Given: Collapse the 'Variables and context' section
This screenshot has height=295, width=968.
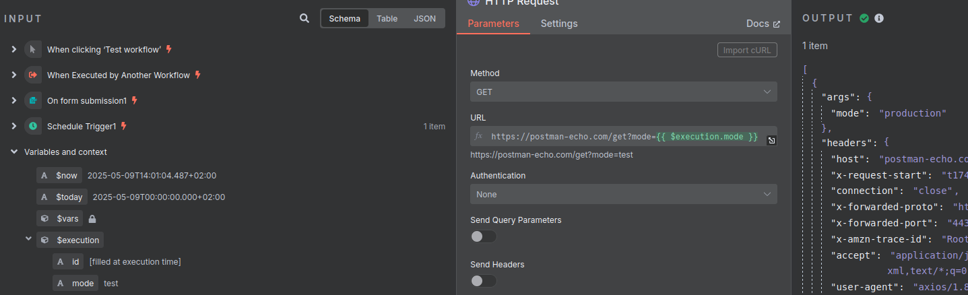Looking at the screenshot, I should click(x=14, y=152).
